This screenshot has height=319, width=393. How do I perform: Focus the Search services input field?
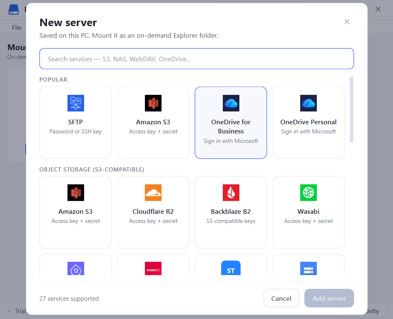(196, 59)
